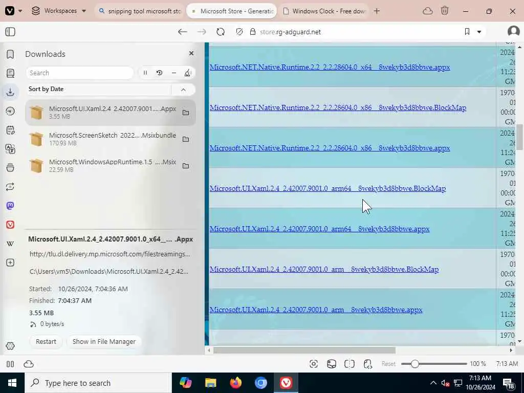Screen dimensions: 524x393
Task: Toggle the panel with the status bar button
Action: [x=10, y=364]
